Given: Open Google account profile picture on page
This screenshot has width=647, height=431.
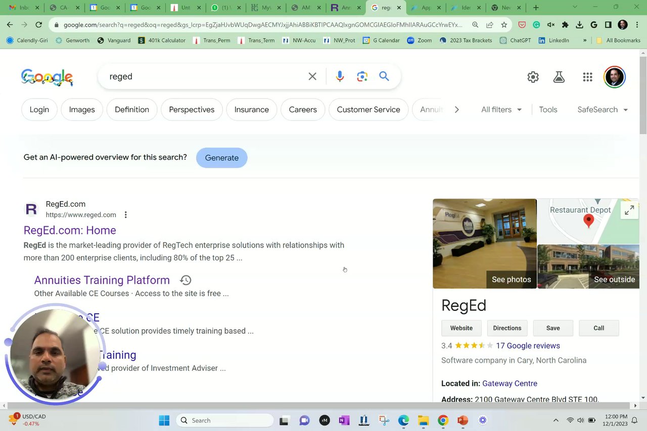Looking at the screenshot, I should coord(615,77).
